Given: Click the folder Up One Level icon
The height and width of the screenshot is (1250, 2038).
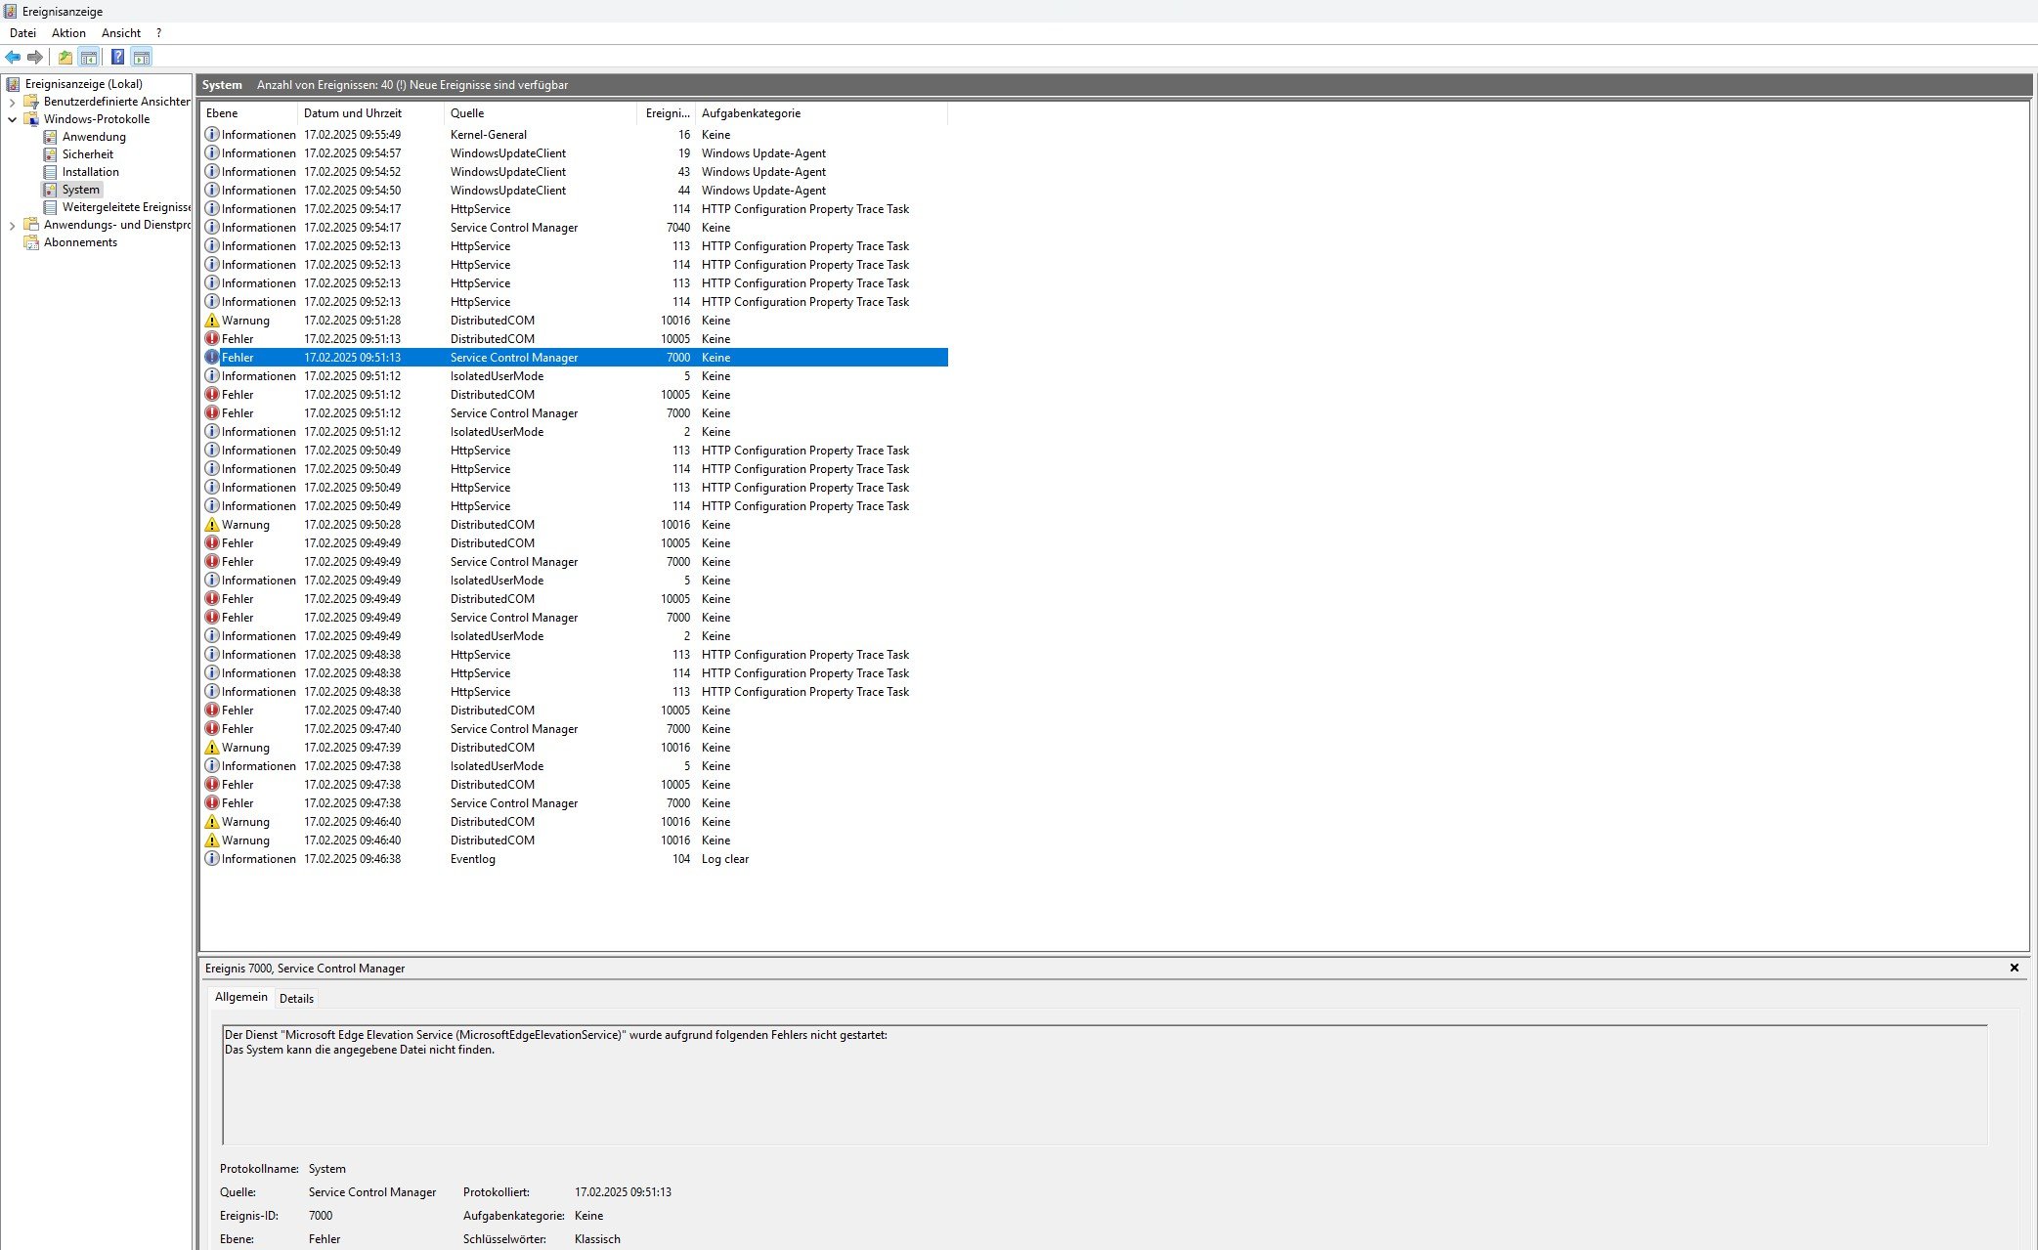Looking at the screenshot, I should pos(65,58).
